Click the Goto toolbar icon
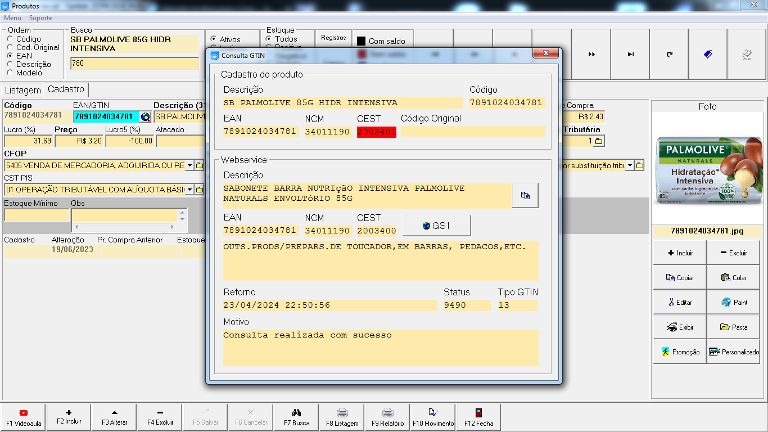 [747, 55]
